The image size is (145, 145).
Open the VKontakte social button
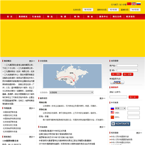[120, 124]
